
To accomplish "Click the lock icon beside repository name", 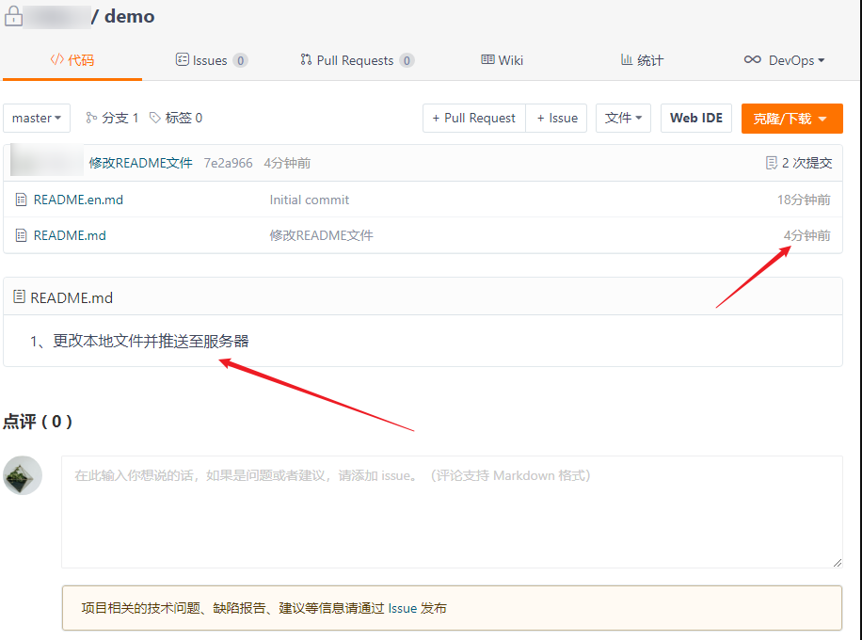I will point(13,16).
